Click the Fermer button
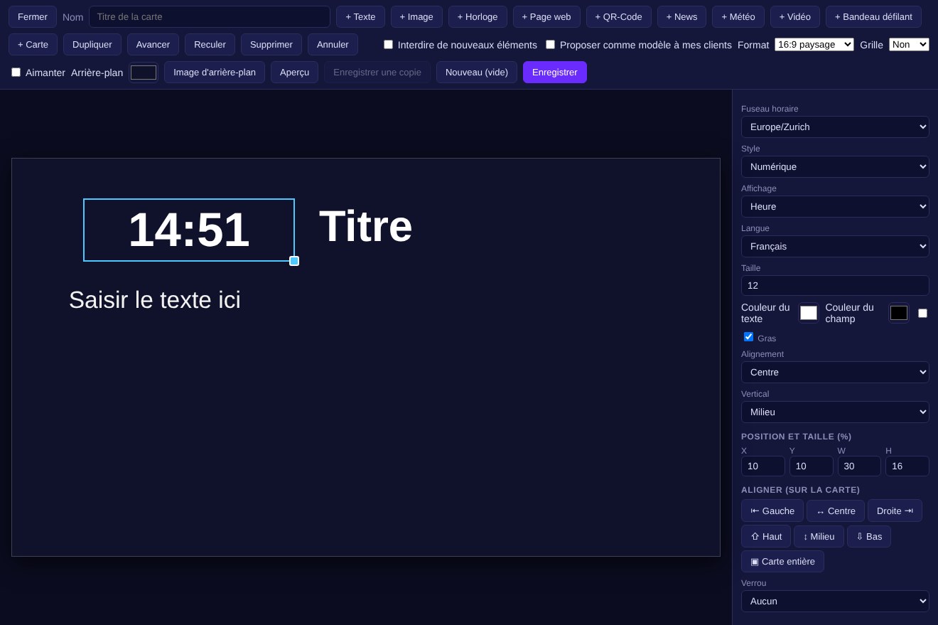 [x=33, y=17]
